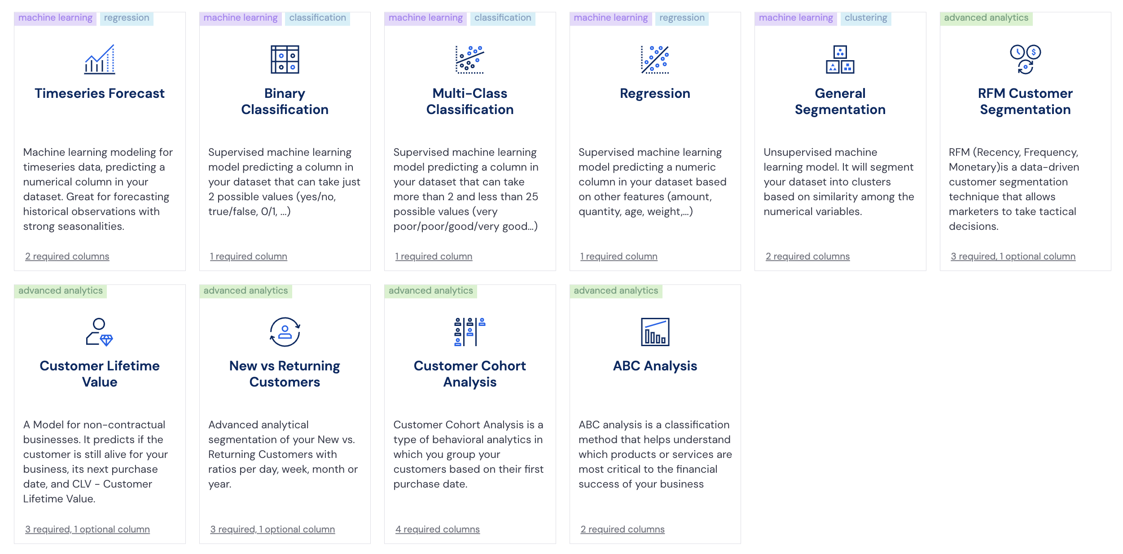Screen dimensions: 1123x554
Task: Open Customer Cohort Analysis 4 required columns link
Action: click(438, 529)
